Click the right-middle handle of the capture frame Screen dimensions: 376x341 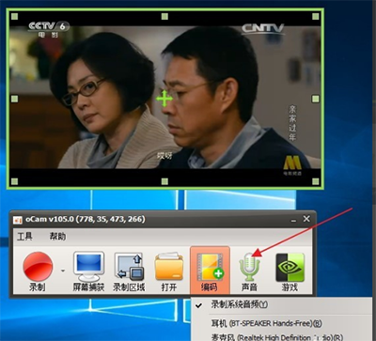pyautogui.click(x=316, y=99)
